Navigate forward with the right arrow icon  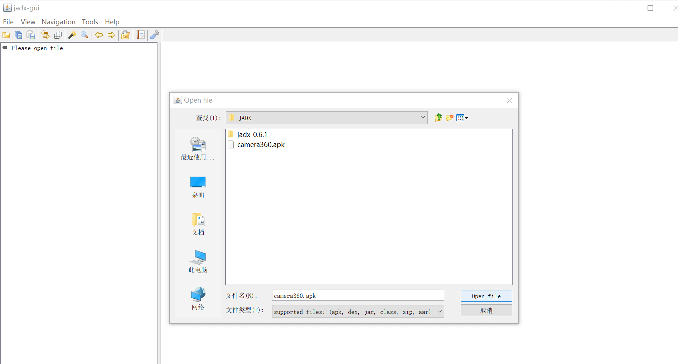112,35
